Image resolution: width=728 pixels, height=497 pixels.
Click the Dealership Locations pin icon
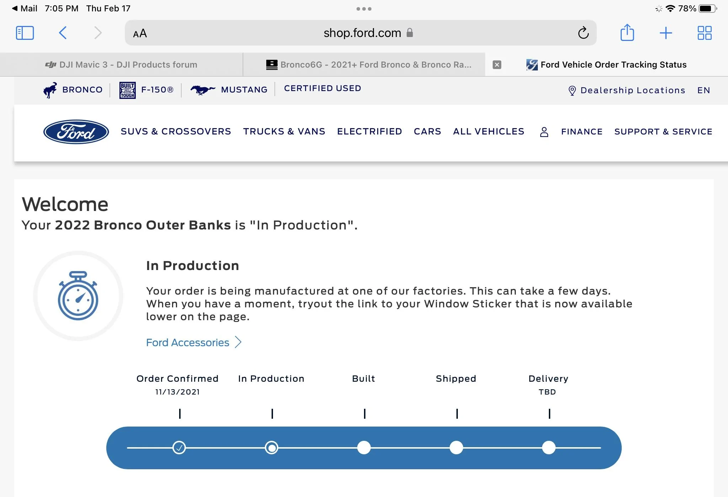[572, 90]
